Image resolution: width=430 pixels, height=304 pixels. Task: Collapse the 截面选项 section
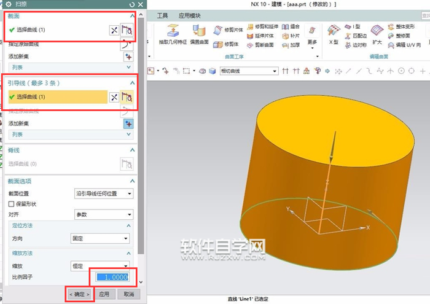[x=132, y=181]
